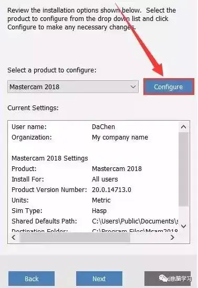198x288 pixels.
Task: Click the vertical scrollbar thumb
Action: 183,169
